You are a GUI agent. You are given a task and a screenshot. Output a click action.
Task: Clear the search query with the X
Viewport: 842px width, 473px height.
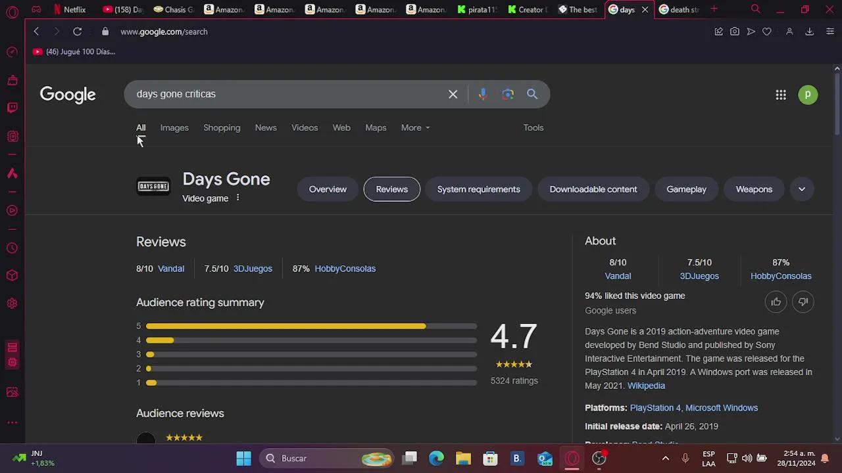pyautogui.click(x=453, y=95)
